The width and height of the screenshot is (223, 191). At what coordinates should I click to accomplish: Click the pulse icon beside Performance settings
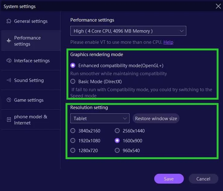(9, 41)
